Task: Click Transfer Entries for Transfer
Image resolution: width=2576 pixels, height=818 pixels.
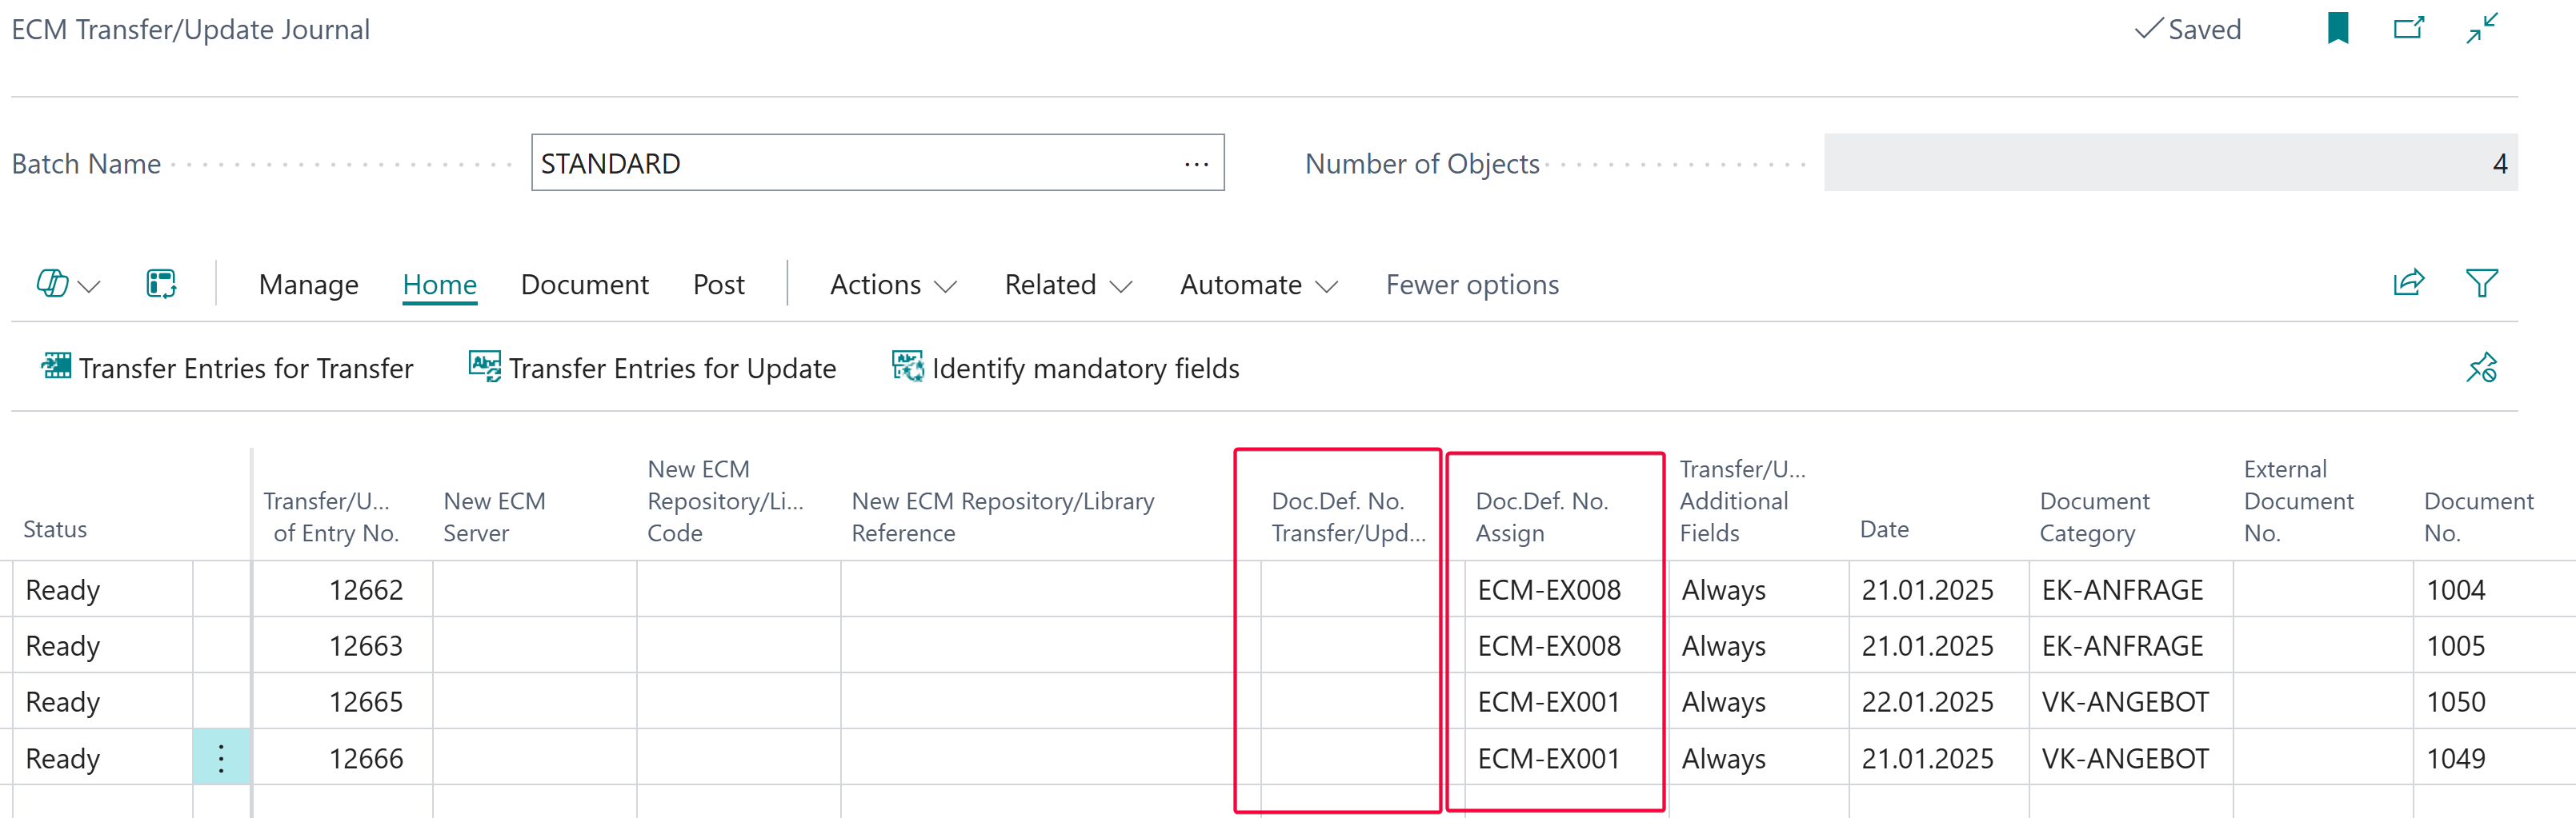Action: [x=227, y=369]
